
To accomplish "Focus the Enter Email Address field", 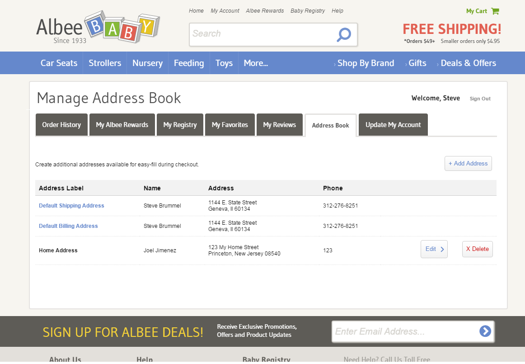I will tap(404, 331).
